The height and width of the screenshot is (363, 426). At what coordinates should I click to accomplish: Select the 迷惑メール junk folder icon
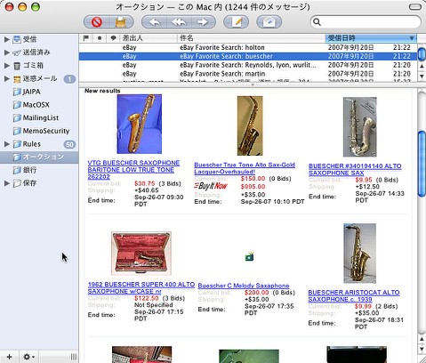pyautogui.click(x=17, y=79)
